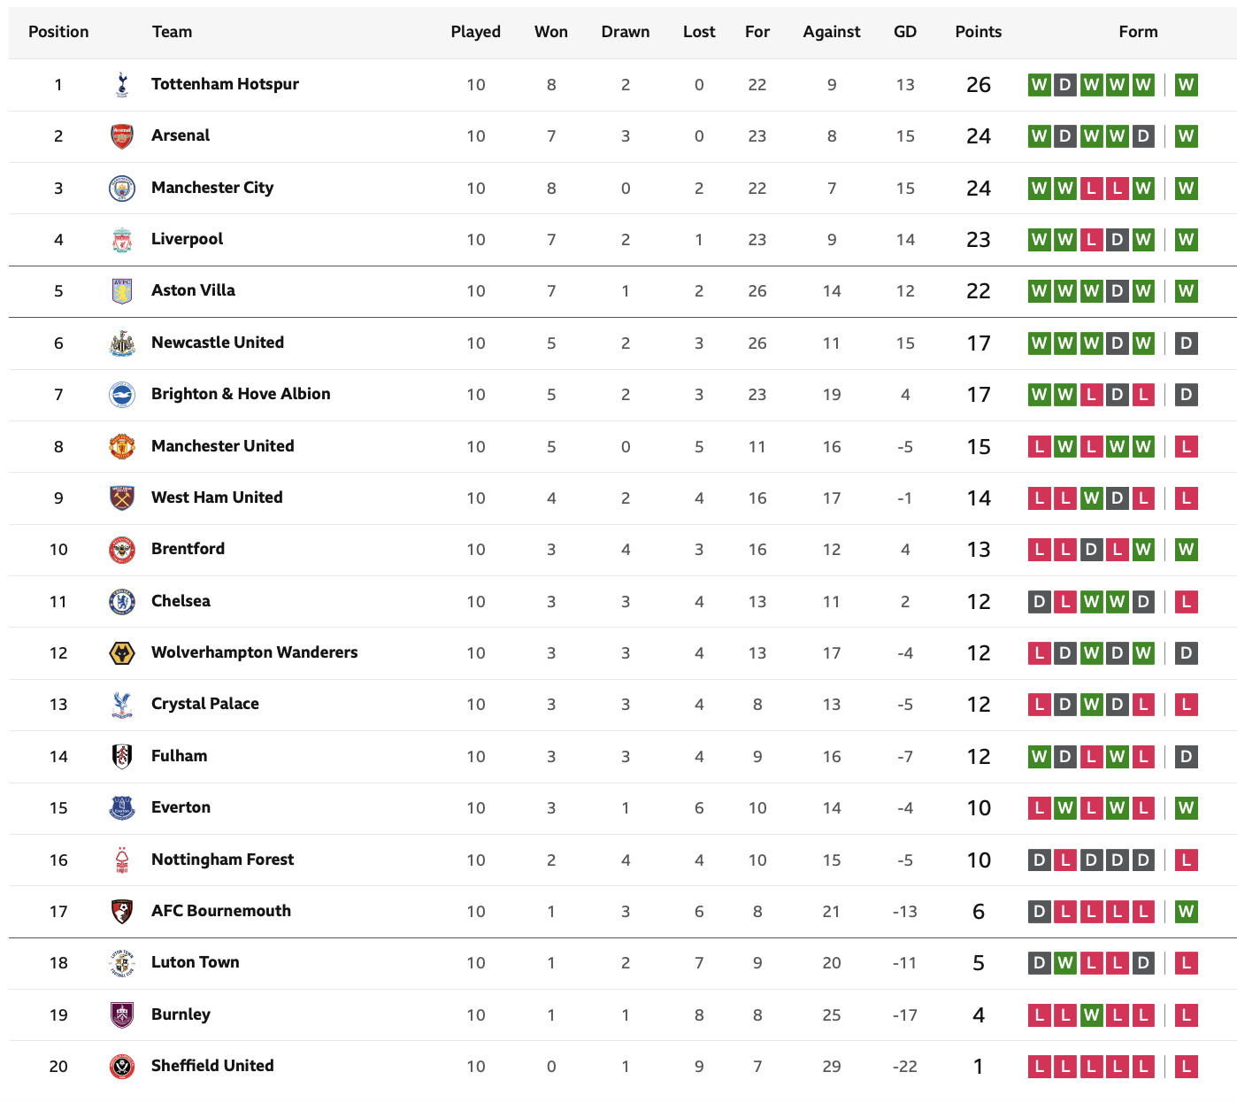Click Burnley's green W form badge
The width and height of the screenshot is (1237, 1103).
pos(1091,1015)
